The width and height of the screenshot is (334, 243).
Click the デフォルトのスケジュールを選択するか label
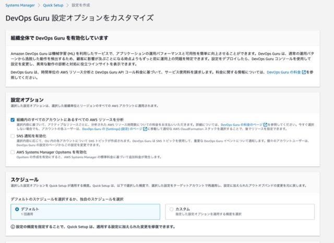(x=67, y=199)
